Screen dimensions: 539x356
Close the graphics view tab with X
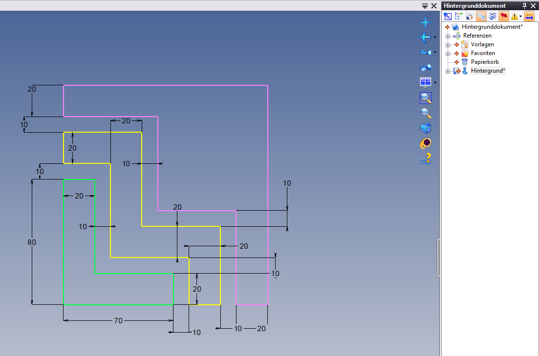pos(434,6)
